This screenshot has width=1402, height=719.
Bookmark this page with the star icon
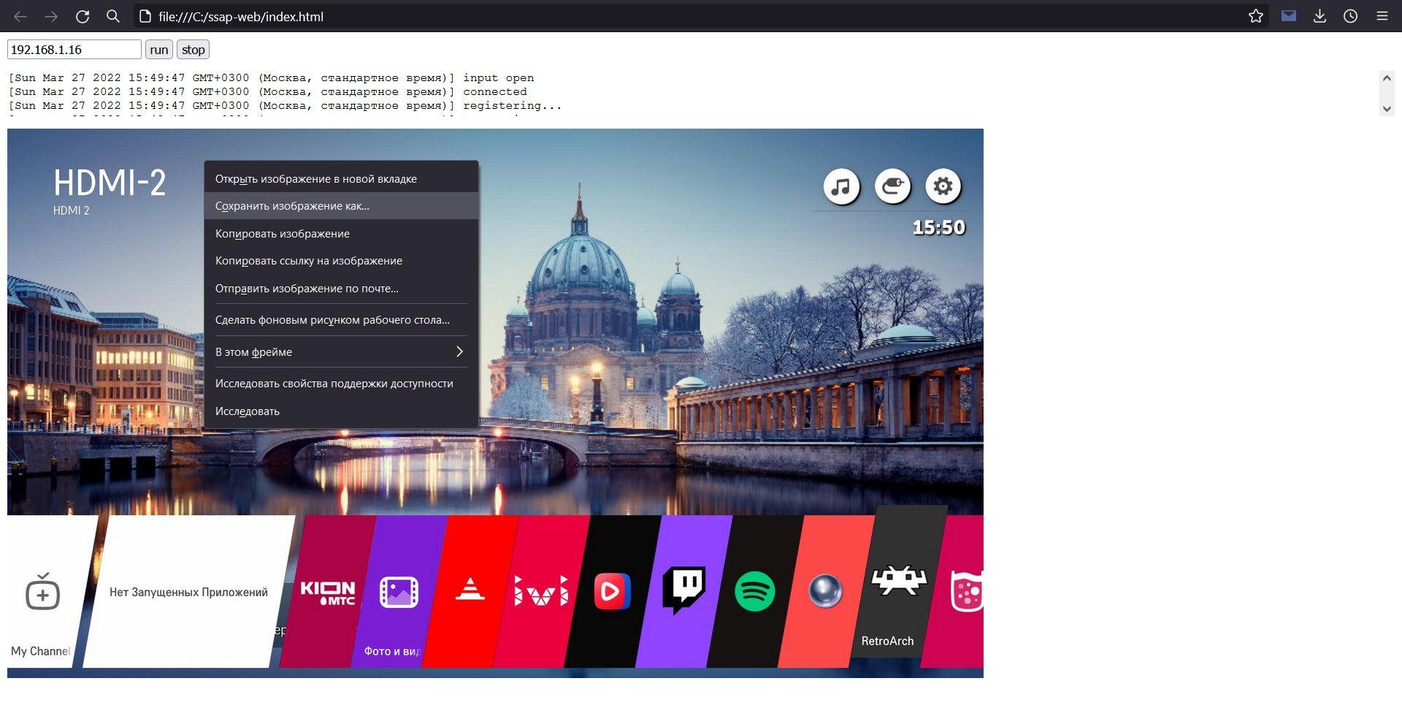pos(1255,16)
